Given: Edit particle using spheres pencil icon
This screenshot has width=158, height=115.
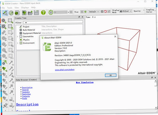Looking at the screenshot, I should [5, 87].
